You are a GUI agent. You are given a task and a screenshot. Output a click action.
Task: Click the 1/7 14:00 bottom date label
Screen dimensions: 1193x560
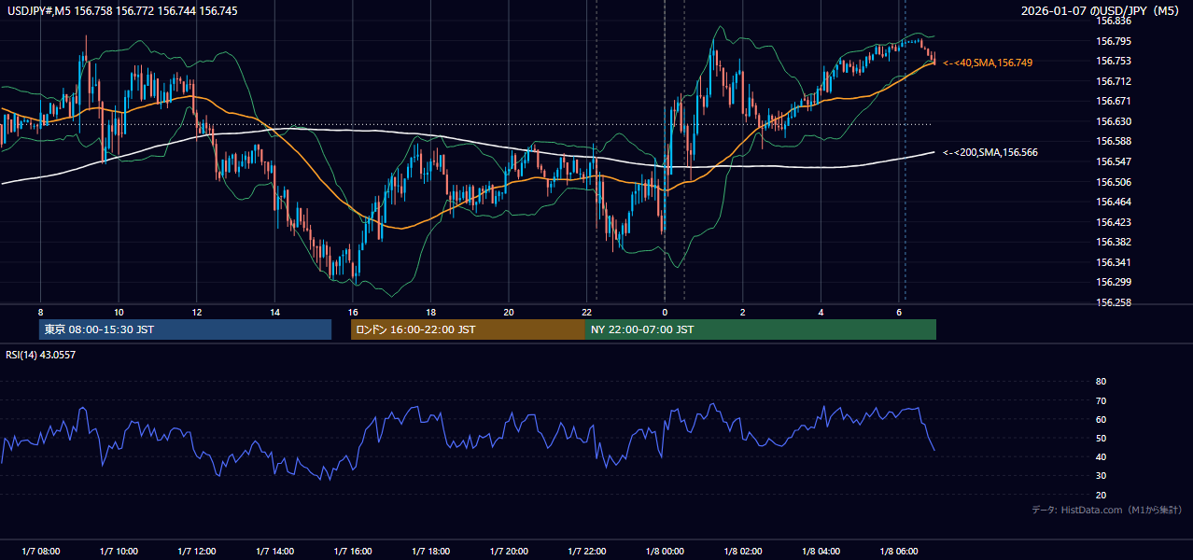click(274, 551)
